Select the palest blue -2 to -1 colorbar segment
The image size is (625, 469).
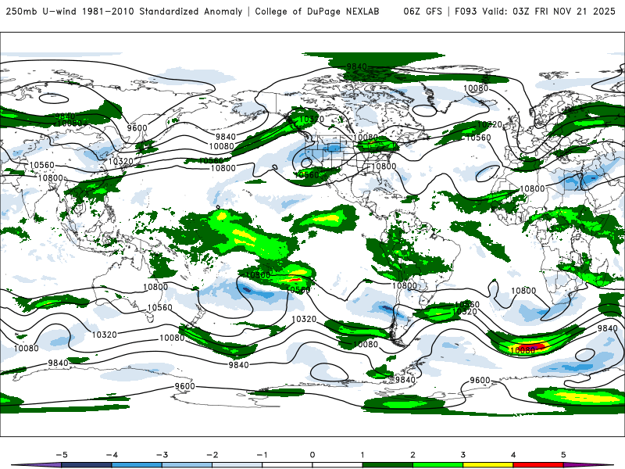237,465
